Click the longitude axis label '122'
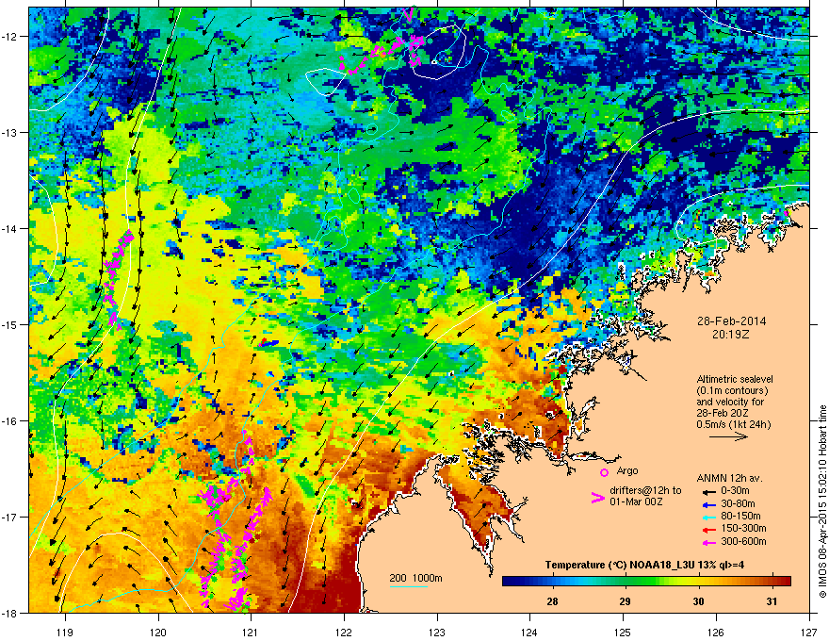 click(344, 632)
